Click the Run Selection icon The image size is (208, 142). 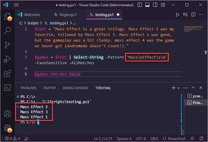[x=185, y=15]
